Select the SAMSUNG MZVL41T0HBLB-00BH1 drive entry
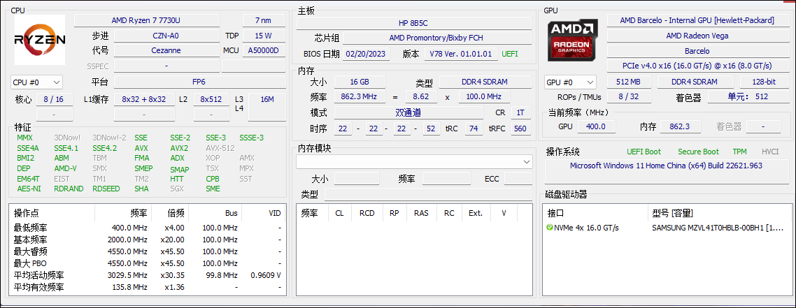The width and height of the screenshot is (796, 308). tap(718, 228)
